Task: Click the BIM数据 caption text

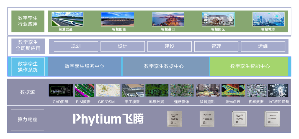Action: 83,102
